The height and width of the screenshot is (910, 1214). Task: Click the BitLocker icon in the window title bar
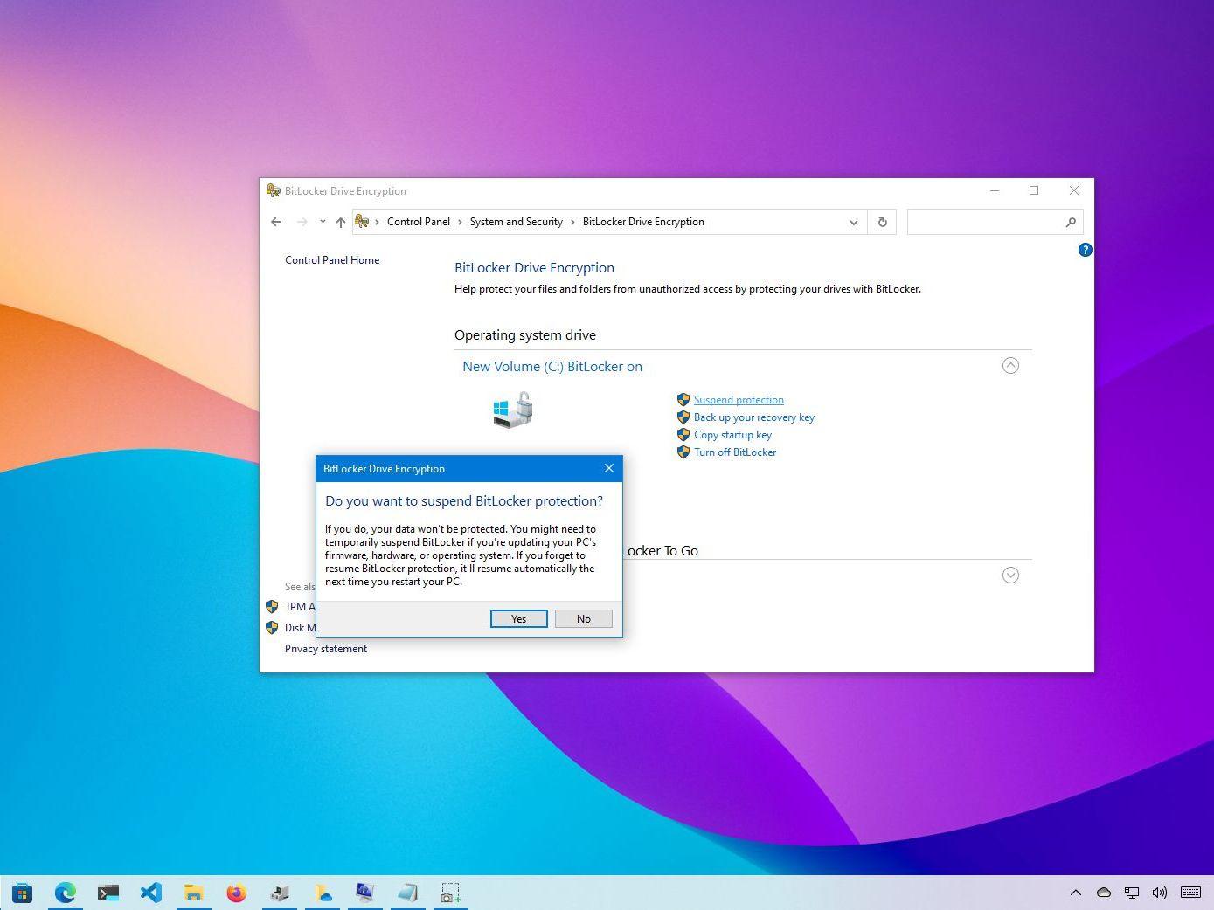click(274, 190)
